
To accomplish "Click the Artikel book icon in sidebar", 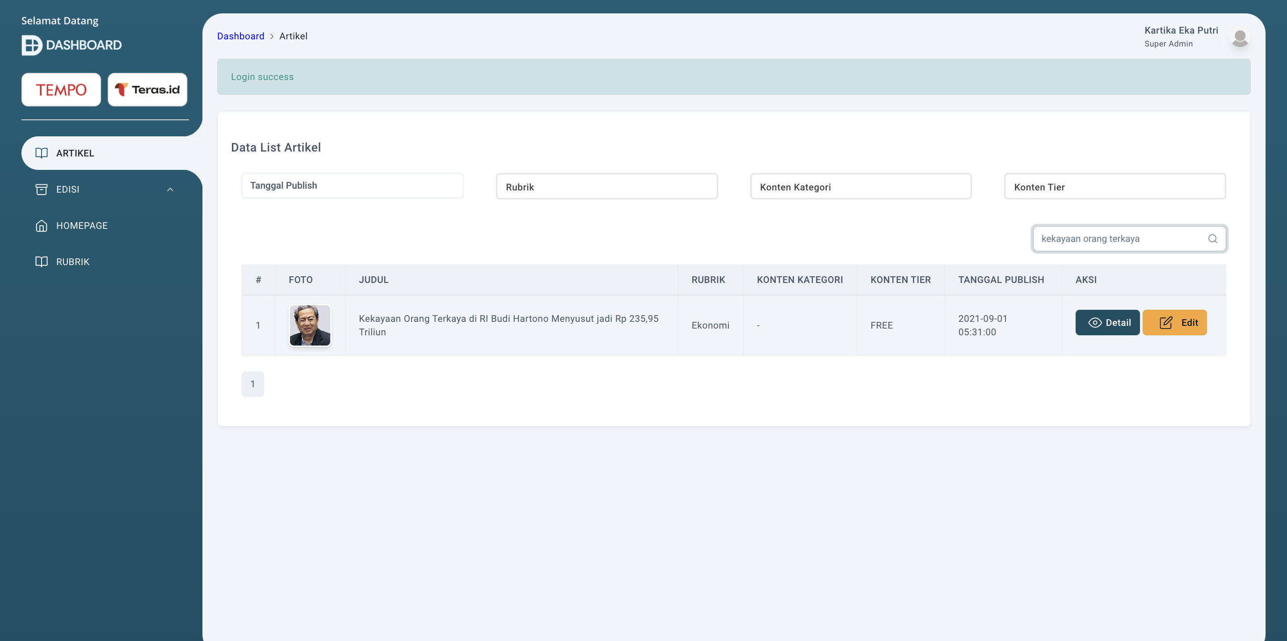I will click(42, 153).
